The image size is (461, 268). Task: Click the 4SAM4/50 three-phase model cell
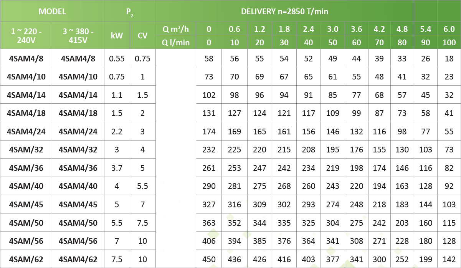78,223
